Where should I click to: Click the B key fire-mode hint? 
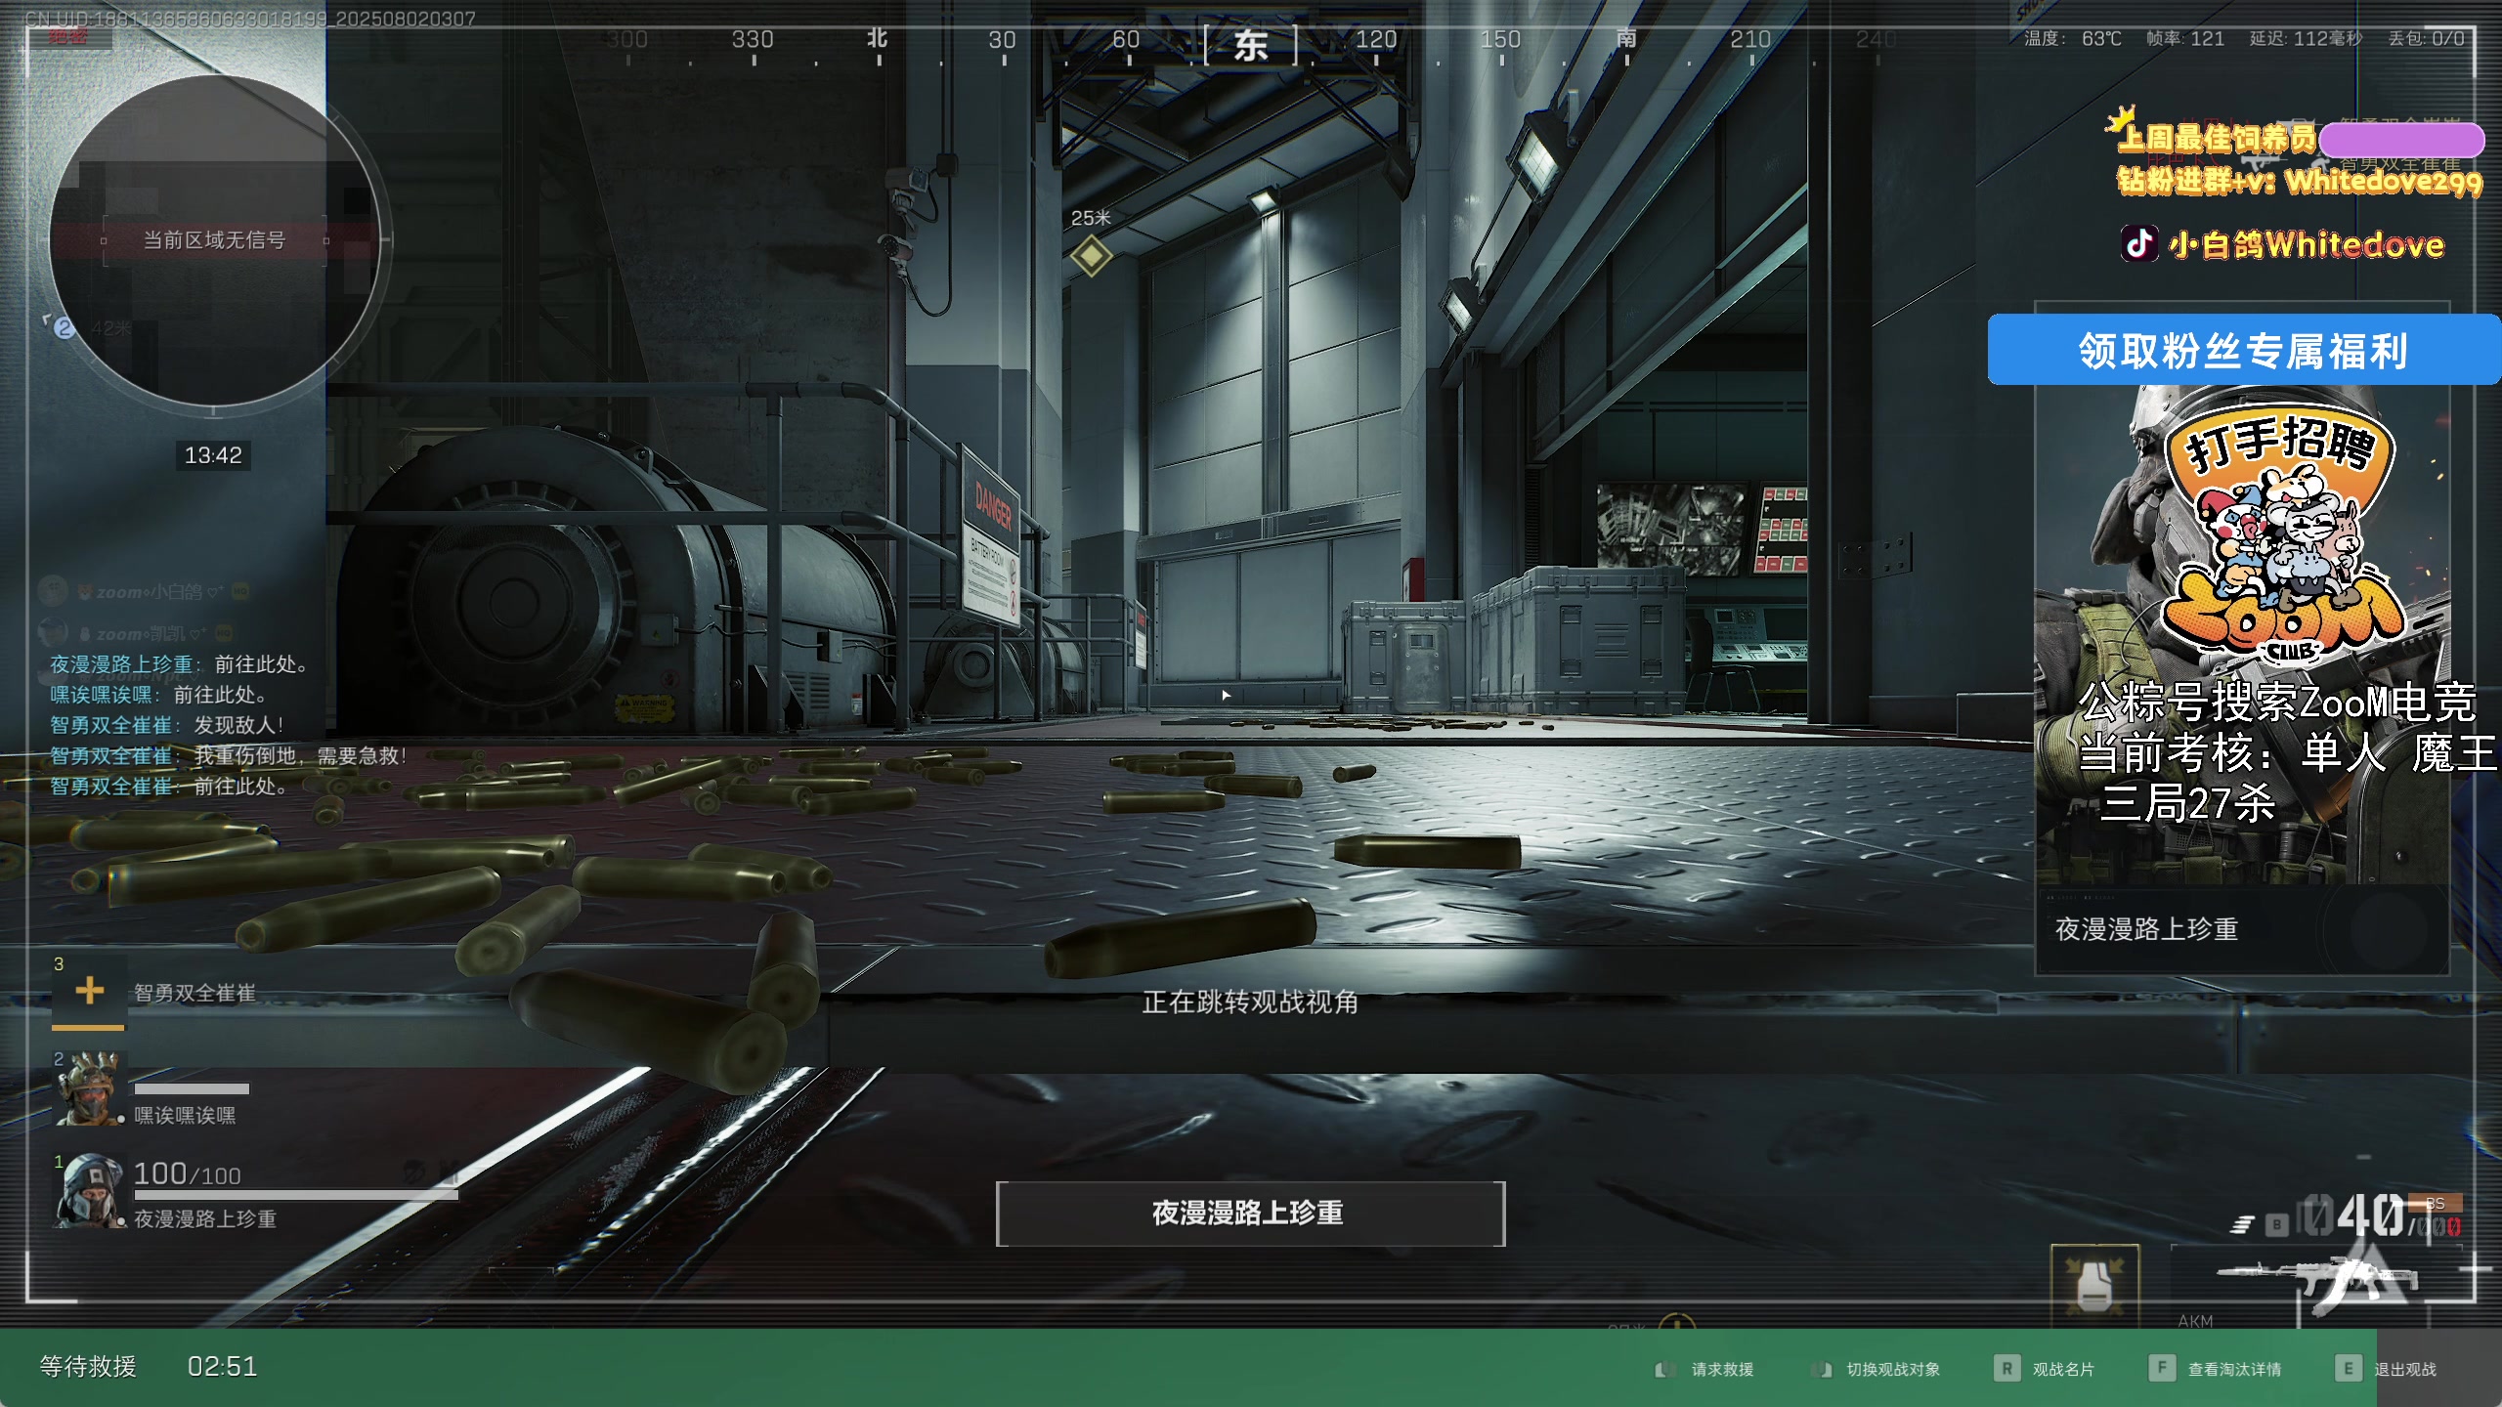point(2276,1224)
